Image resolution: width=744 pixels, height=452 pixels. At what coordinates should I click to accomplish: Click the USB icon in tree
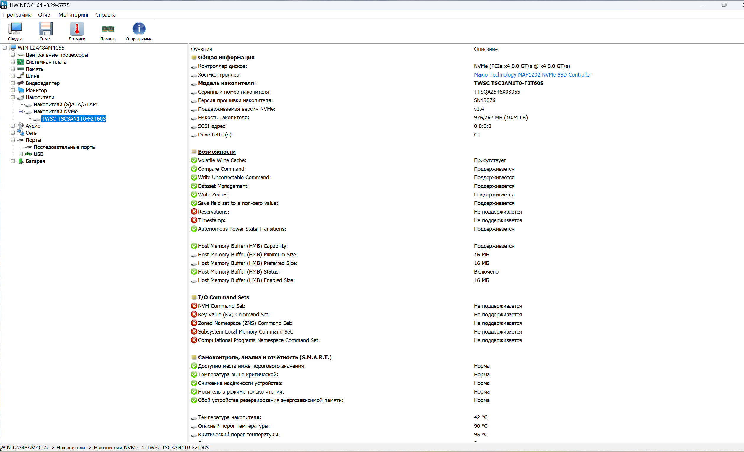[29, 154]
